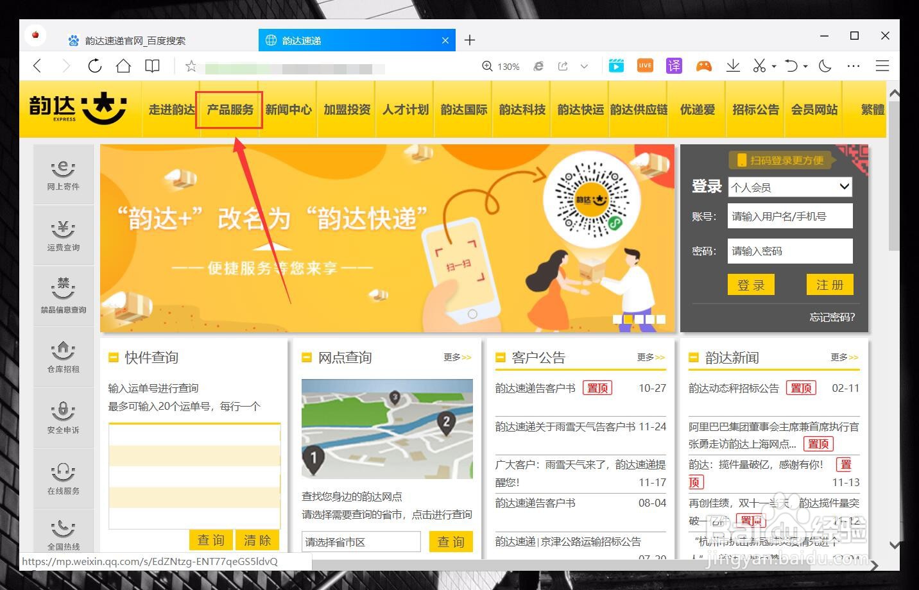Click the 韵达 Express logo
Image resolution: width=919 pixels, height=590 pixels.
click(78, 108)
